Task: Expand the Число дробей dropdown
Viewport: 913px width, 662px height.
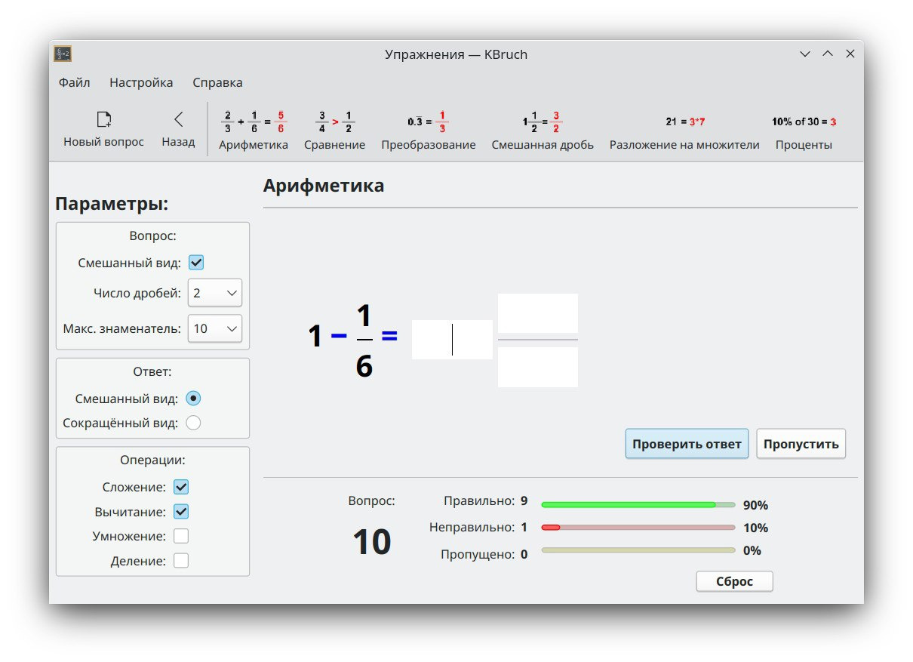Action: [x=215, y=293]
